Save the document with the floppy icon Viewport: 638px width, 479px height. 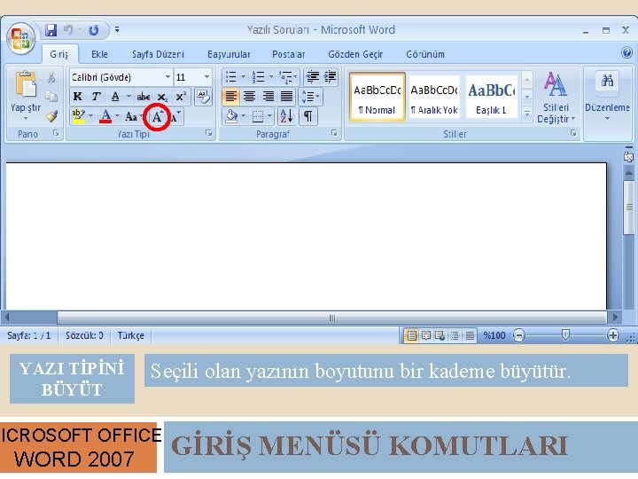(51, 30)
